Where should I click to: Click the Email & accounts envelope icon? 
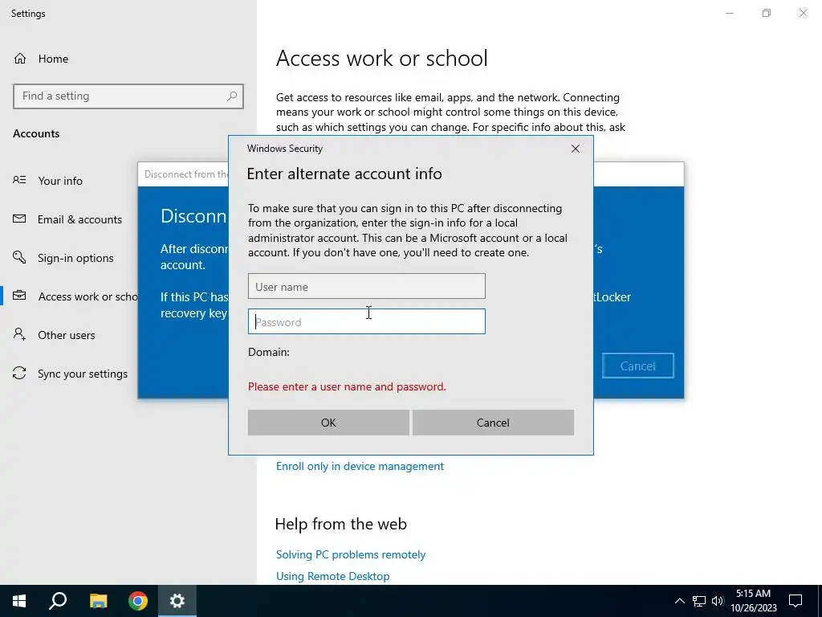click(x=19, y=219)
